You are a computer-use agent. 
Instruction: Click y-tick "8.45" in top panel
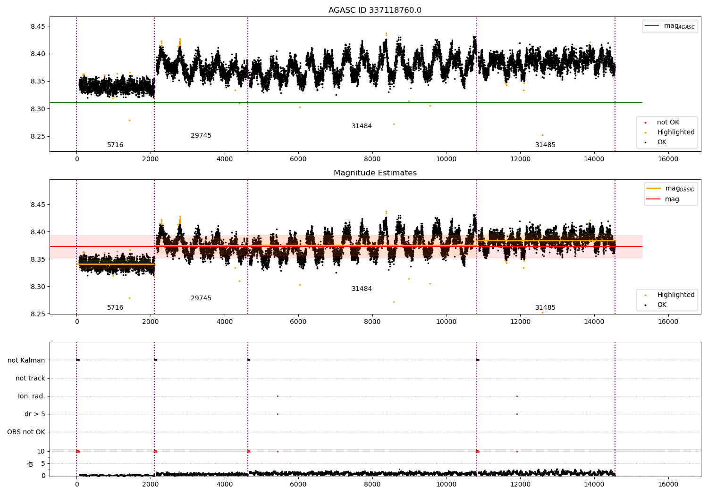(x=38, y=26)
